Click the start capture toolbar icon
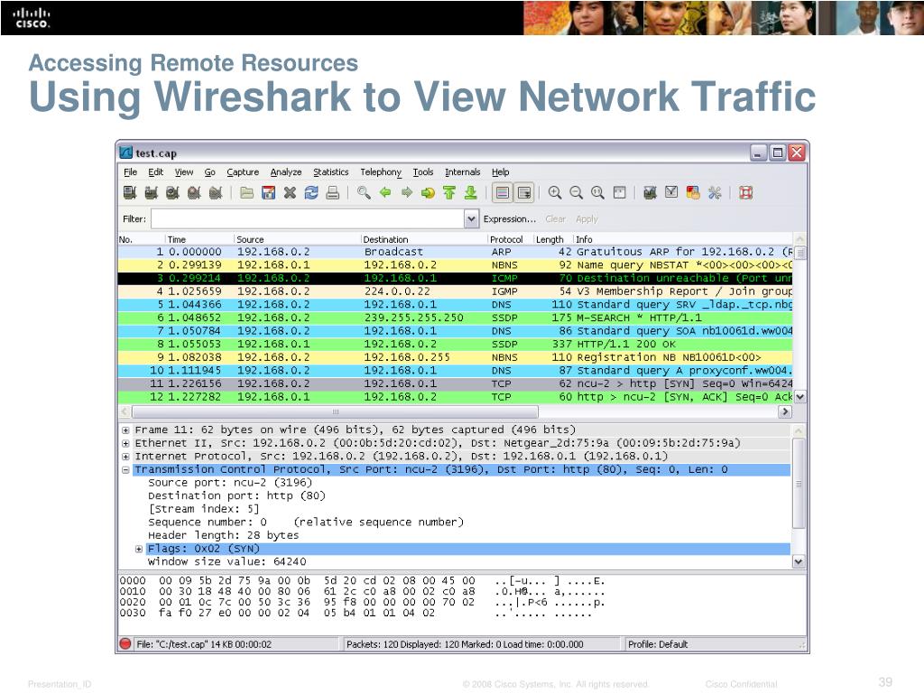 point(172,193)
